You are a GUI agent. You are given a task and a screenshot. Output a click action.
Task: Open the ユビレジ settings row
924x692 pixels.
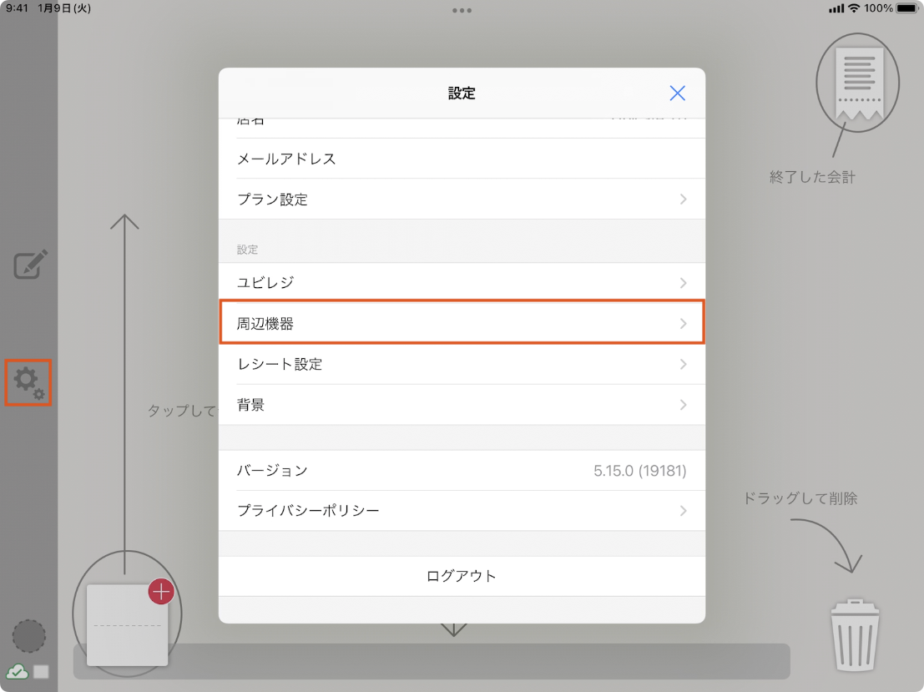click(462, 282)
